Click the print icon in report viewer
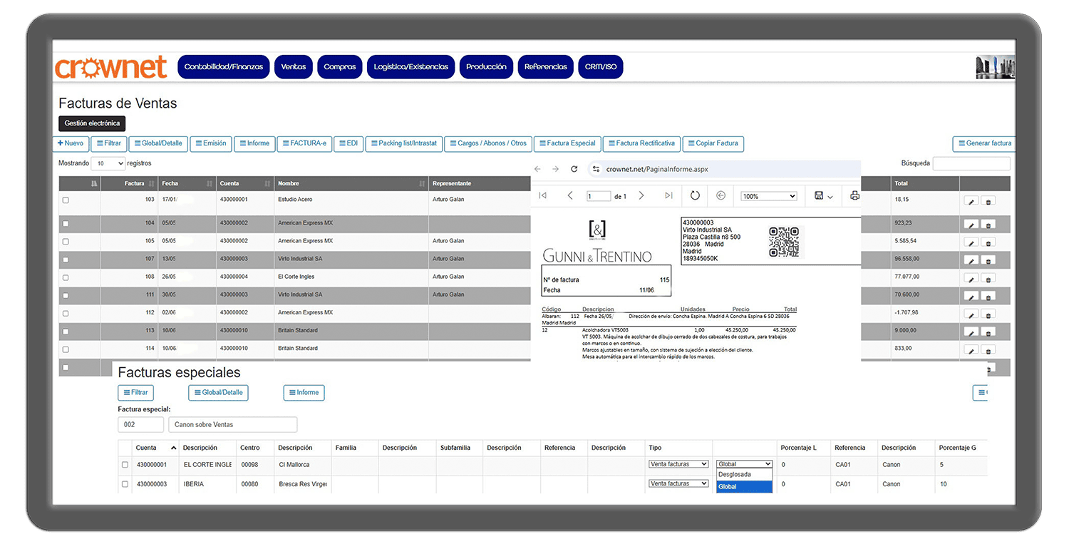 855,195
